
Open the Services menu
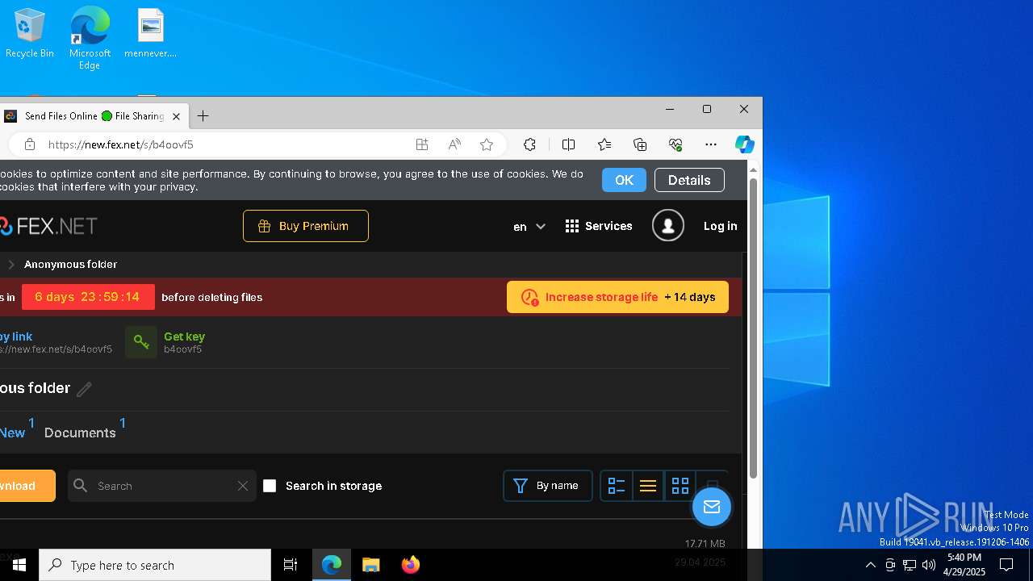click(599, 226)
